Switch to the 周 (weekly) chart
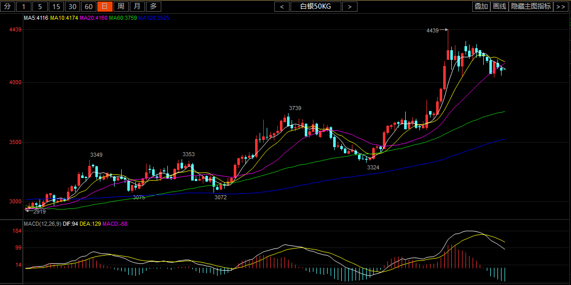 click(121, 7)
